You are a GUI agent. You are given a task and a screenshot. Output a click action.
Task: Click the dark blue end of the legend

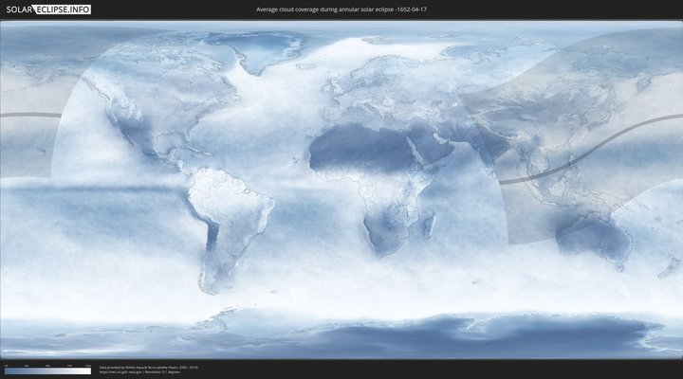(x=8, y=370)
